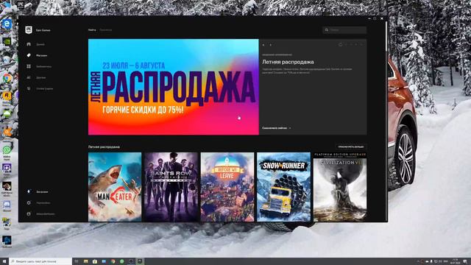The image size is (471, 265).
Task: Open the Before We Leave game cover
Action: [227, 187]
